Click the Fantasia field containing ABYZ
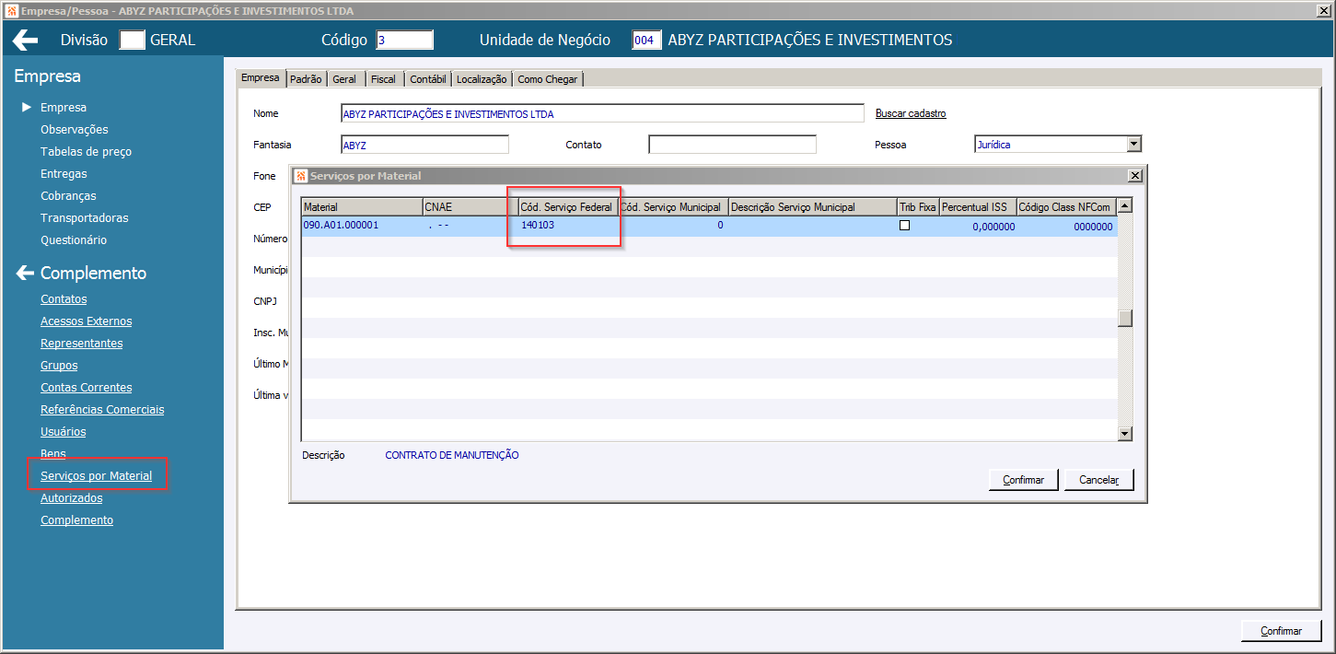Image resolution: width=1336 pixels, height=654 pixels. [424, 145]
